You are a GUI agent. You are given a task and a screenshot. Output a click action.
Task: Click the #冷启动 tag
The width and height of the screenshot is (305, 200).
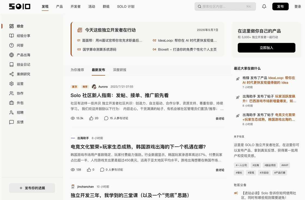pos(264,173)
